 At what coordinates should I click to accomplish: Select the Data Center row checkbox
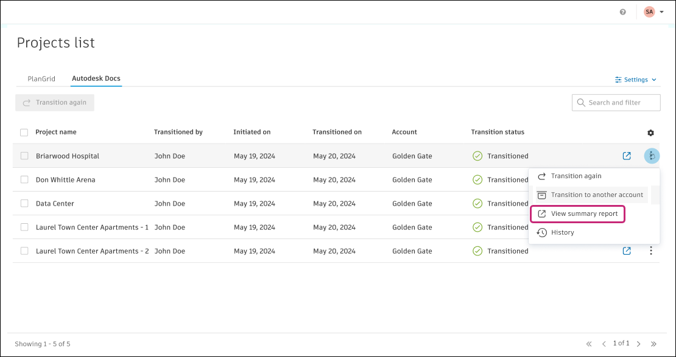coord(24,204)
